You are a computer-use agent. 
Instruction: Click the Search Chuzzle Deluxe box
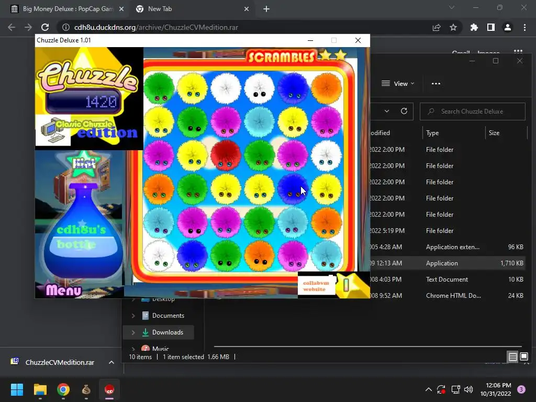click(473, 111)
